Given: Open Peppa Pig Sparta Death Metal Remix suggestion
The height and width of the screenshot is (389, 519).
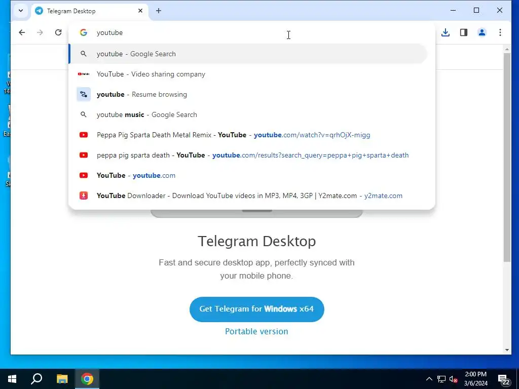Looking at the screenshot, I should (x=248, y=135).
